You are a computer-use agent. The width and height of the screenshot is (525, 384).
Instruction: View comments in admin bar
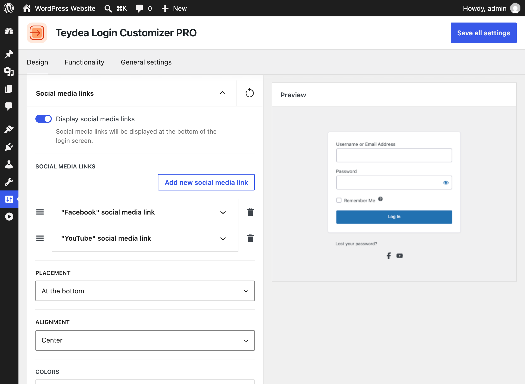(144, 8)
